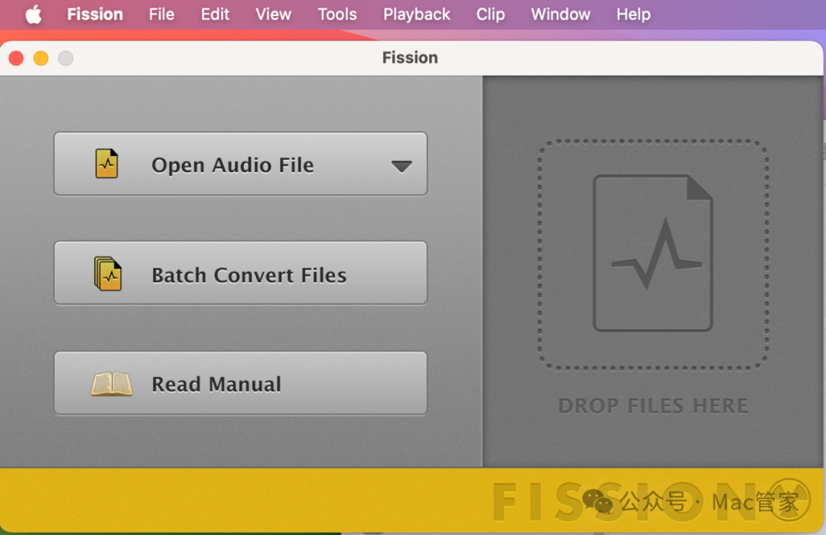Open the Fission application menu
The height and width of the screenshot is (535, 826).
click(x=95, y=15)
